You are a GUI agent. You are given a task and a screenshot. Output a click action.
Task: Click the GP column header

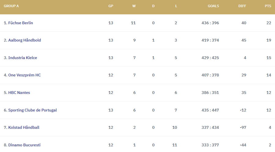pos(111,6)
